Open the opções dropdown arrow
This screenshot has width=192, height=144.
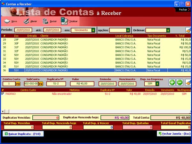click(128, 30)
